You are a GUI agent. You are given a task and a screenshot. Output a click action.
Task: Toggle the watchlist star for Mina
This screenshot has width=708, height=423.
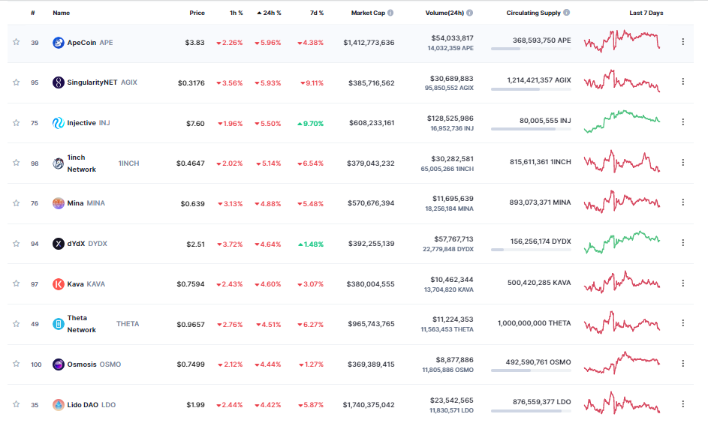(x=16, y=203)
